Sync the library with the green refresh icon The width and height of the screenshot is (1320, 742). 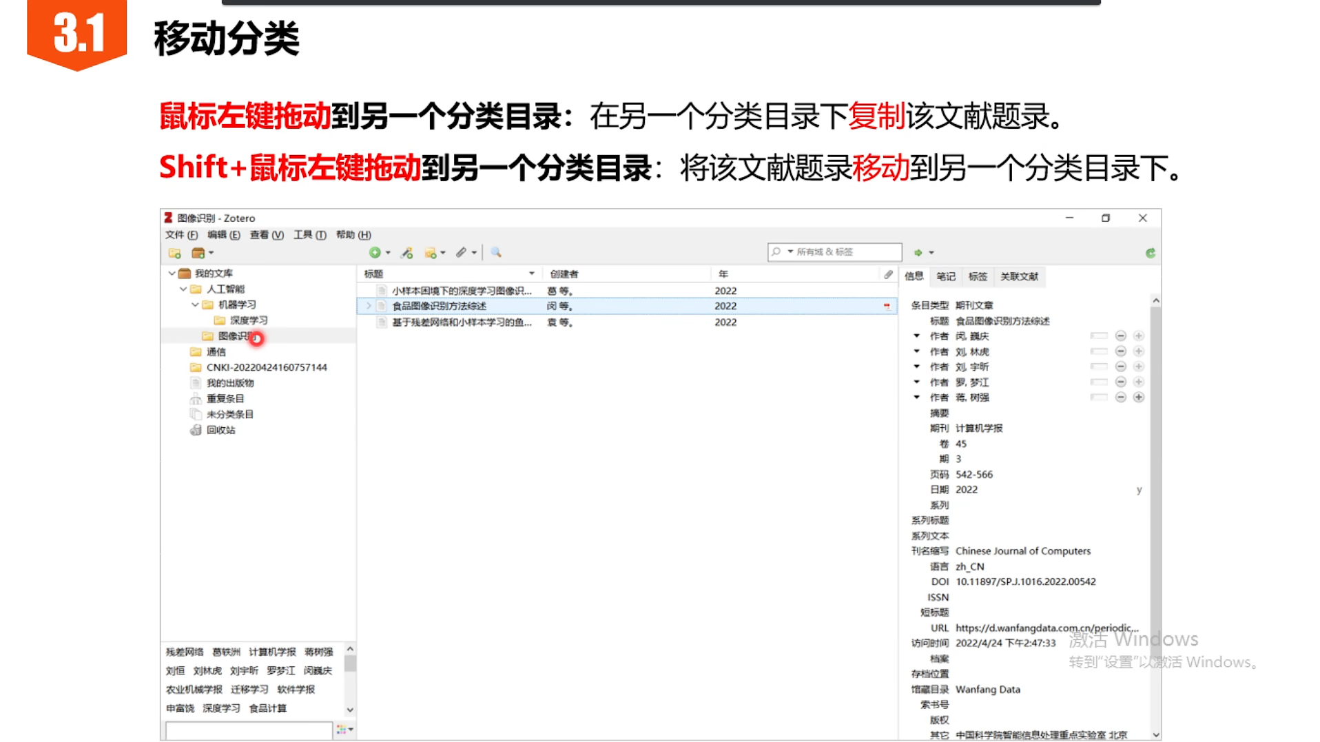[x=1149, y=252]
